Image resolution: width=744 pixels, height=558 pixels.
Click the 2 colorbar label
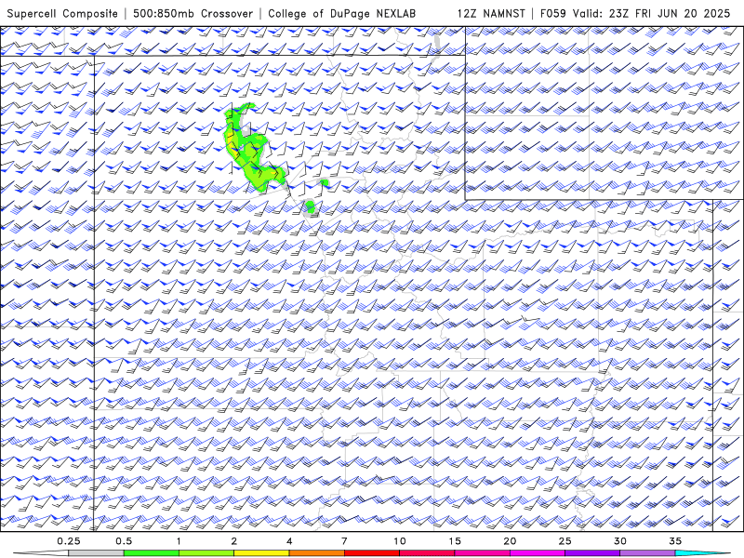[234, 541]
